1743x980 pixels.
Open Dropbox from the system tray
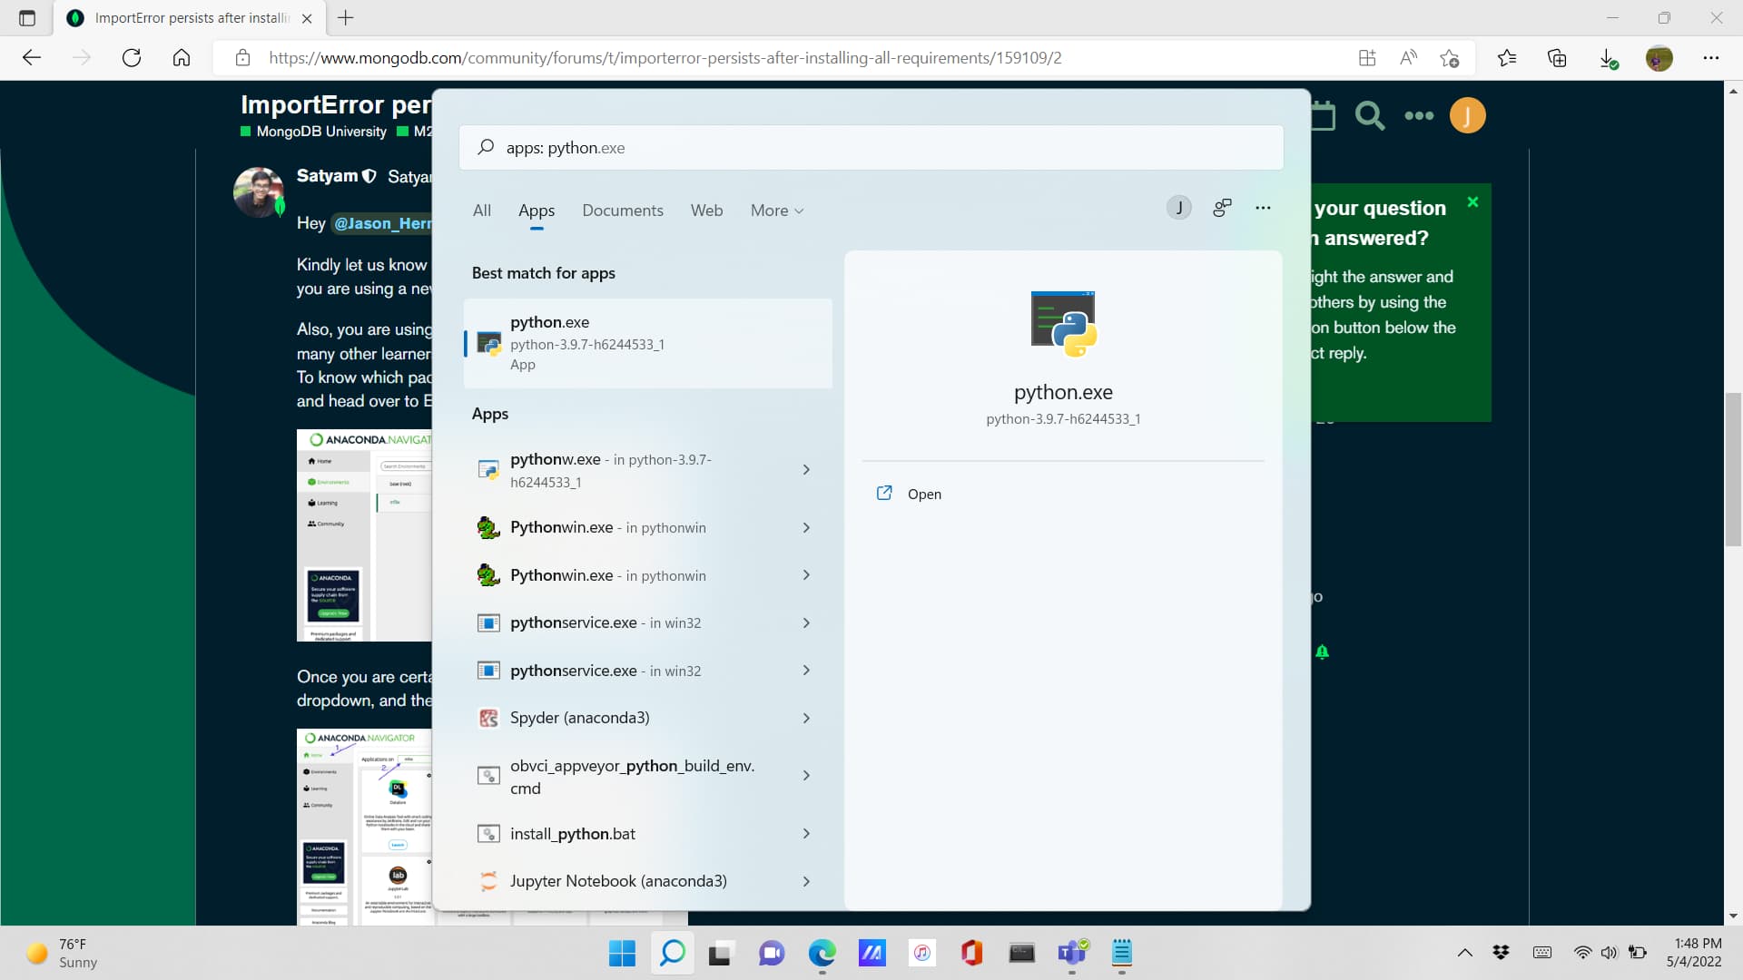1501,952
